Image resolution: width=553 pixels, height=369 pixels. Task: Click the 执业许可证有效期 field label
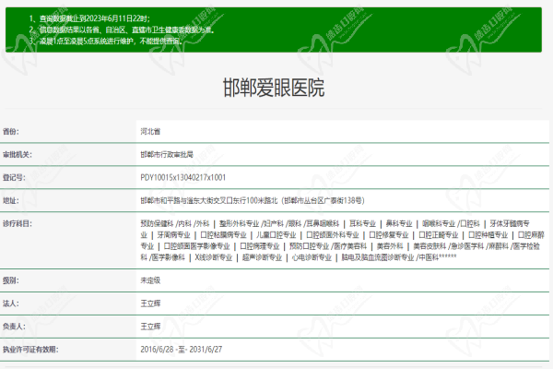coord(30,350)
